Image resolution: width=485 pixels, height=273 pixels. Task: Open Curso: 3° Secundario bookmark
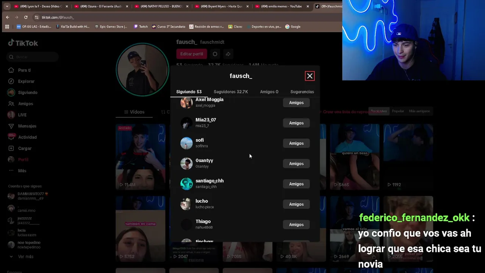[169, 27]
